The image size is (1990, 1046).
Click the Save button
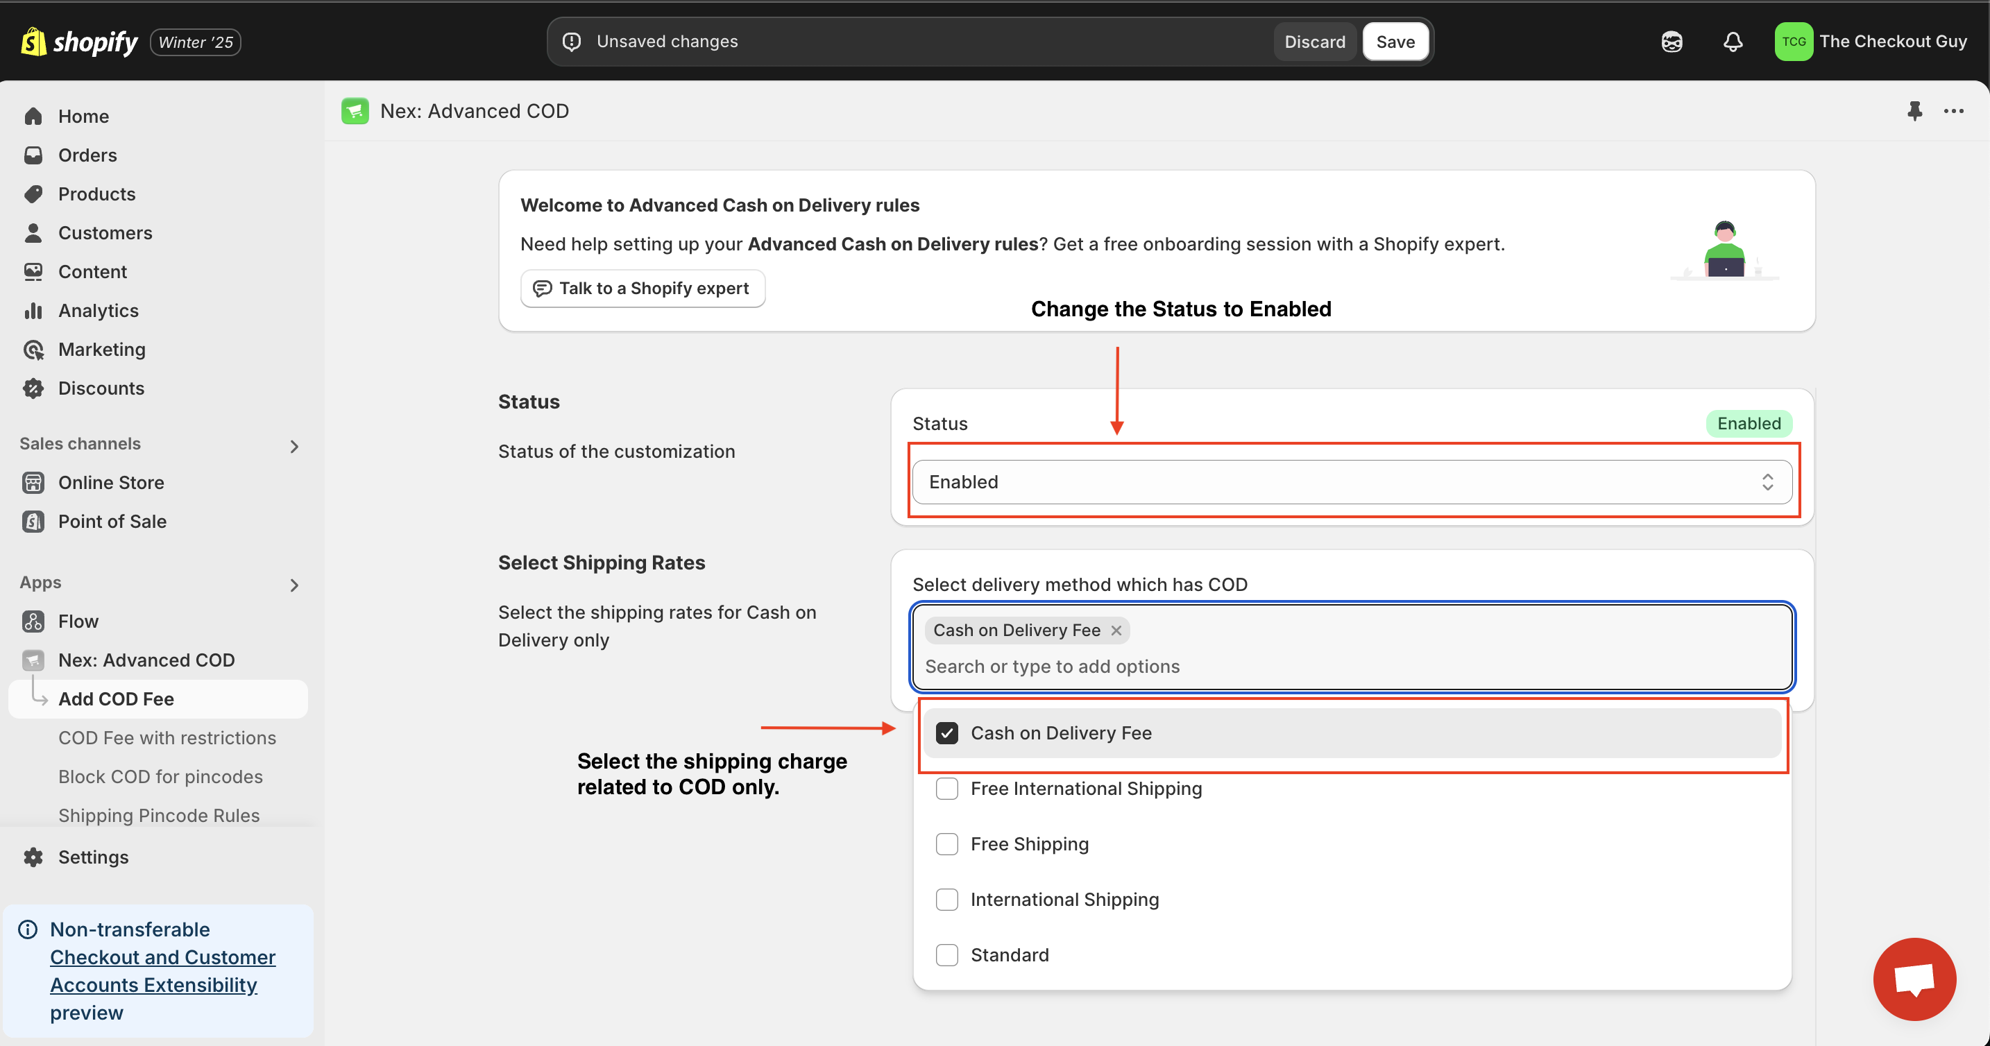tap(1395, 41)
